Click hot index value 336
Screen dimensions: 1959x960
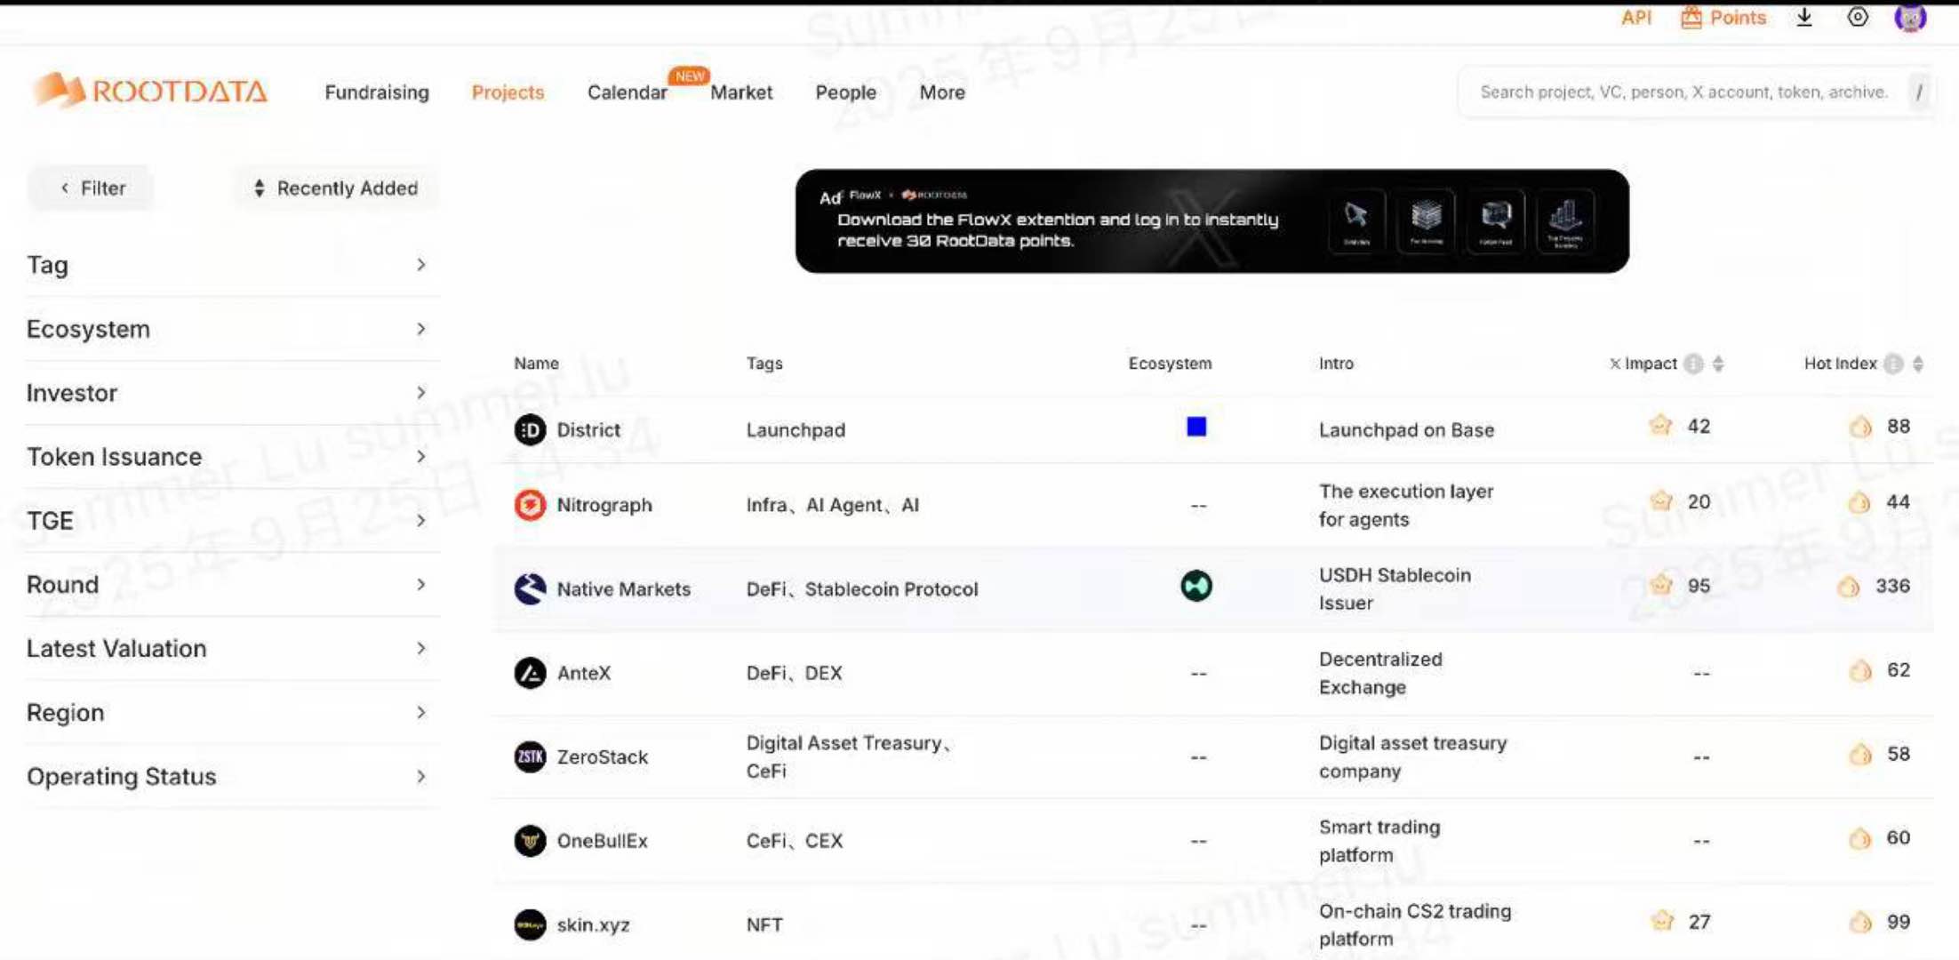click(1892, 587)
